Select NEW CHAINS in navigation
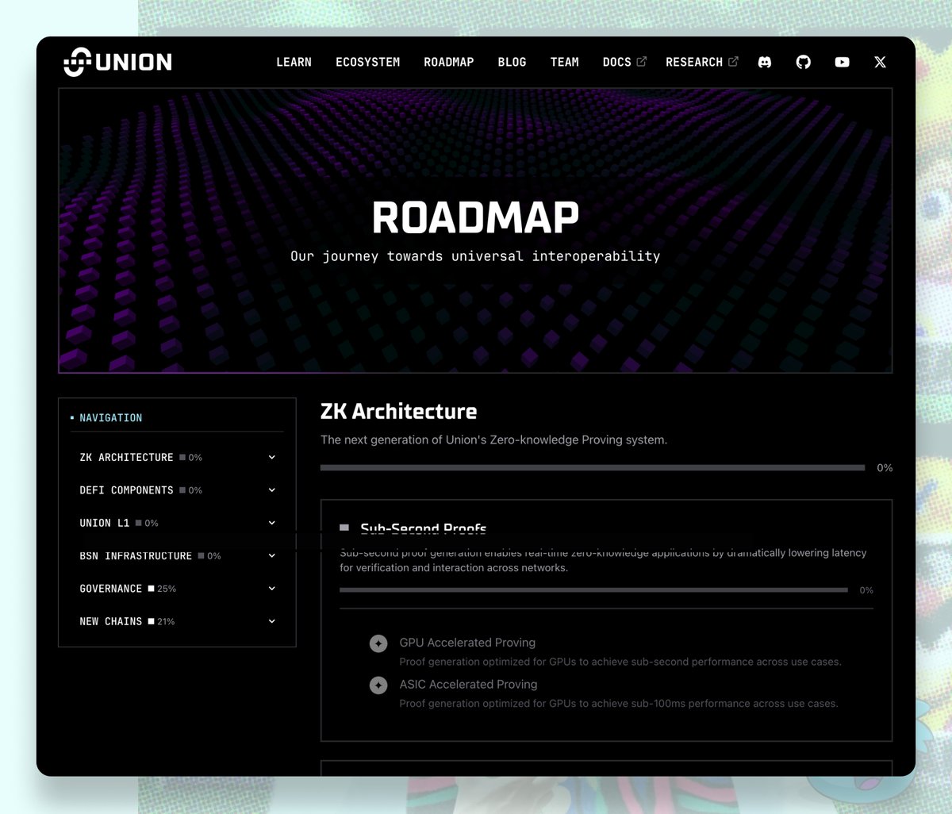Image resolution: width=952 pixels, height=814 pixels. tap(110, 621)
